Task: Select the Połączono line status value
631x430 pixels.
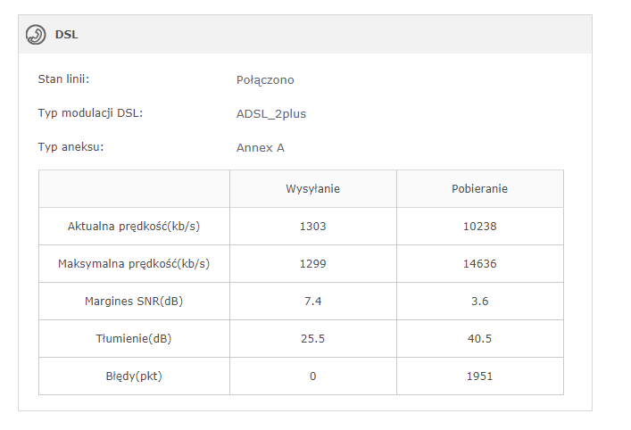Action: click(265, 80)
